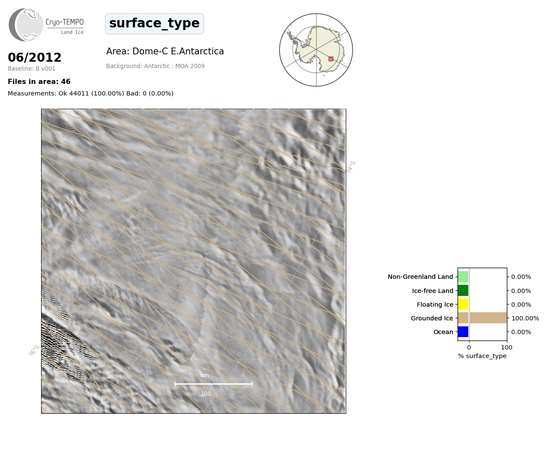Click the yellow Floating Ice swatch
Viewport: 545px width, 454px height.
tap(463, 305)
